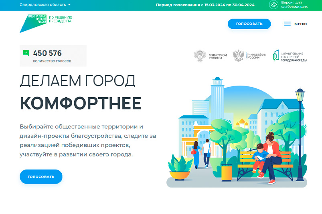322x214 pixels.
Task: Click the green checkmark icon by vote count
Action: tap(26, 53)
